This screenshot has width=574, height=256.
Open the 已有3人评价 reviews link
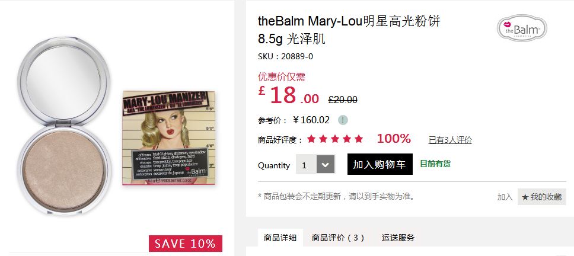[450, 140]
